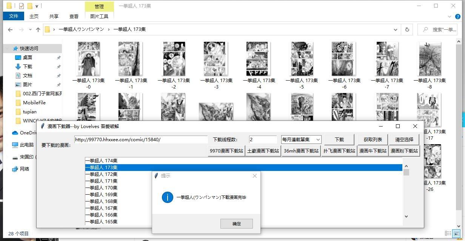Click the Up directory arrow in File Explorer
The width and height of the screenshot is (465, 241).
pos(38,29)
